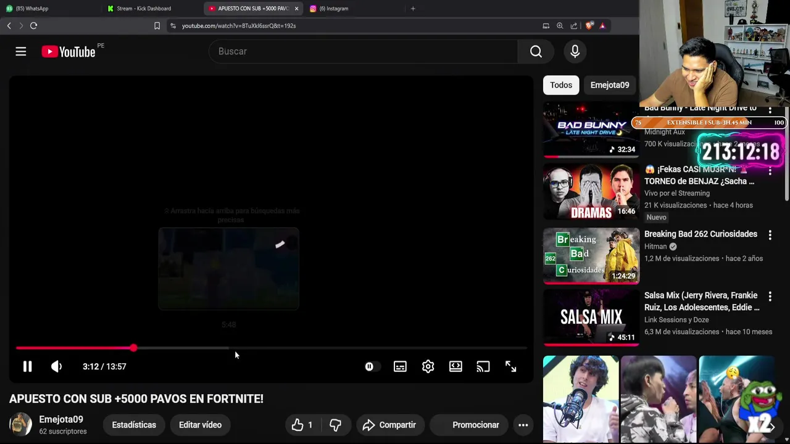The height and width of the screenshot is (444, 790).
Task: Open the Brave Shields lion icon
Action: point(589,26)
